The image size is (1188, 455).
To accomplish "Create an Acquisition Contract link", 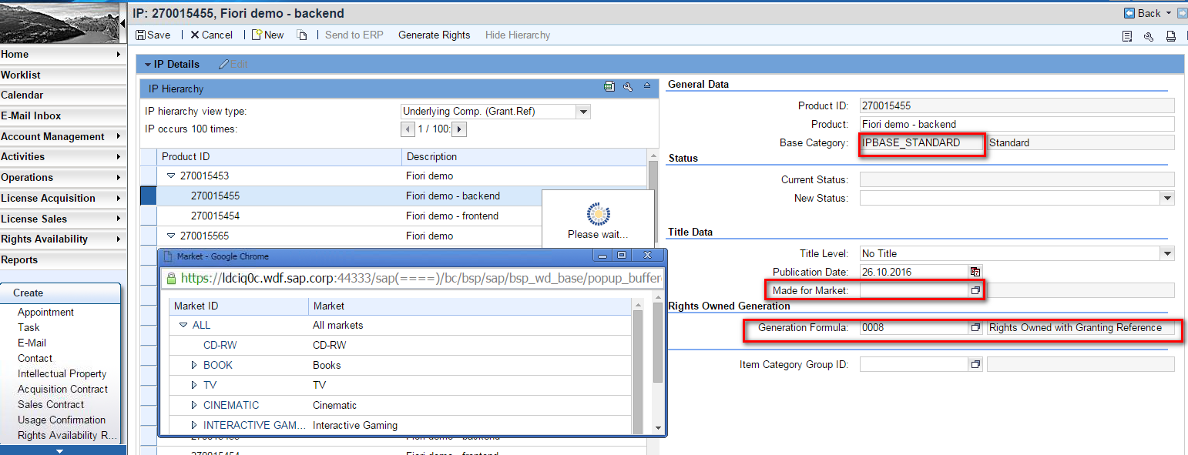I will [62, 389].
